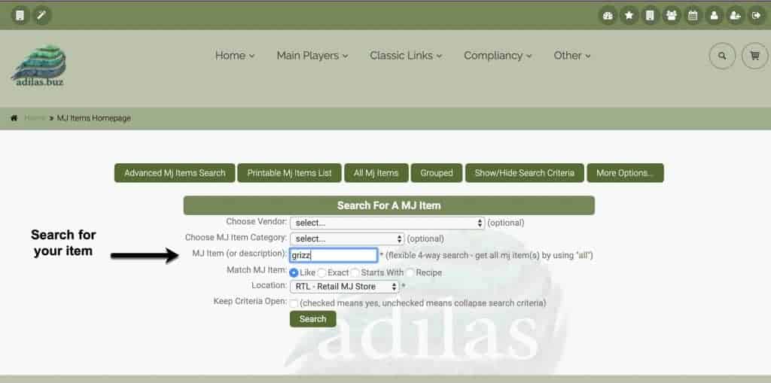Click the building icon beside the star
The image size is (771, 383).
pos(650,16)
